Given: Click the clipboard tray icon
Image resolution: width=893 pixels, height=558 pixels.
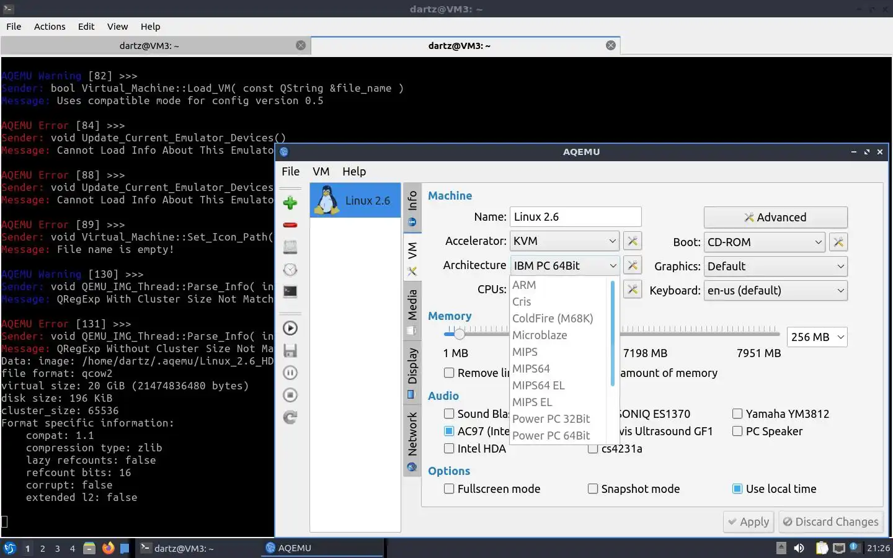Looking at the screenshot, I should tap(822, 548).
